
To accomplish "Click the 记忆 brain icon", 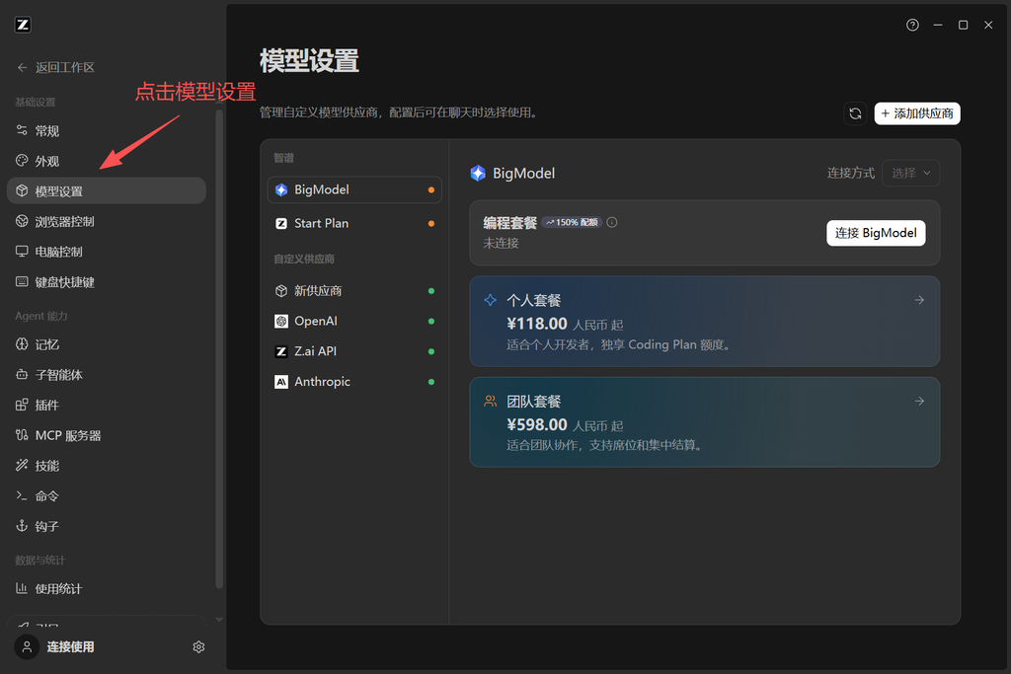I will (22, 344).
